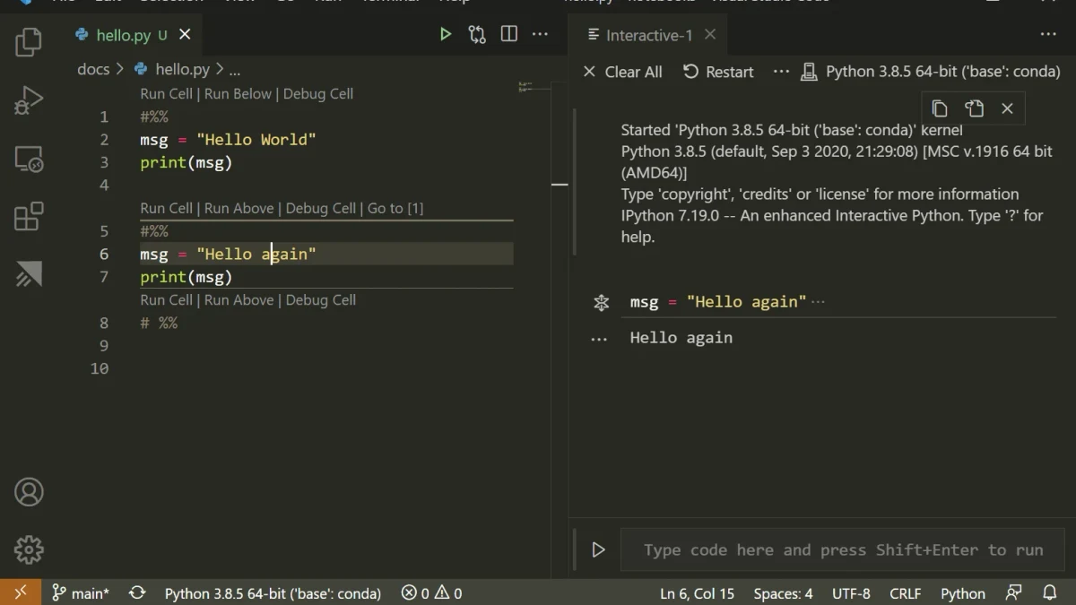This screenshot has height=605, width=1076.
Task: Select the hello.py tab
Action: coord(124,35)
